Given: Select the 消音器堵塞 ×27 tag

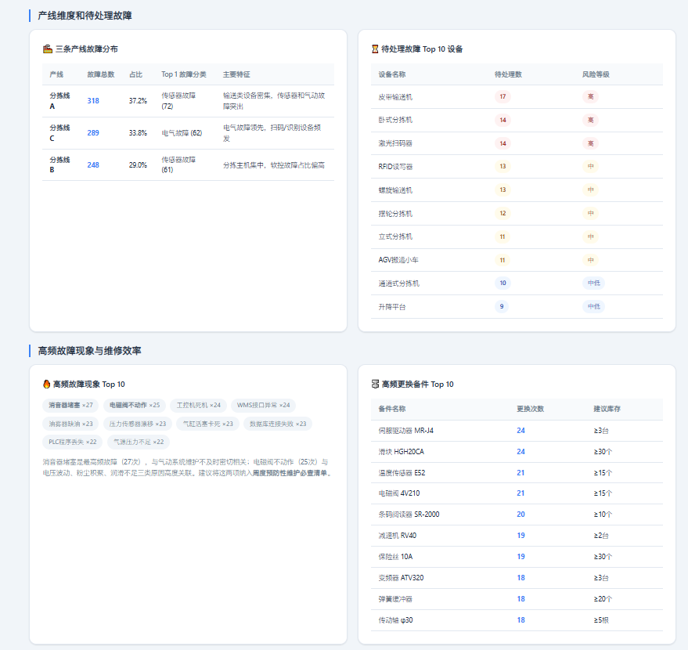Looking at the screenshot, I should point(70,405).
